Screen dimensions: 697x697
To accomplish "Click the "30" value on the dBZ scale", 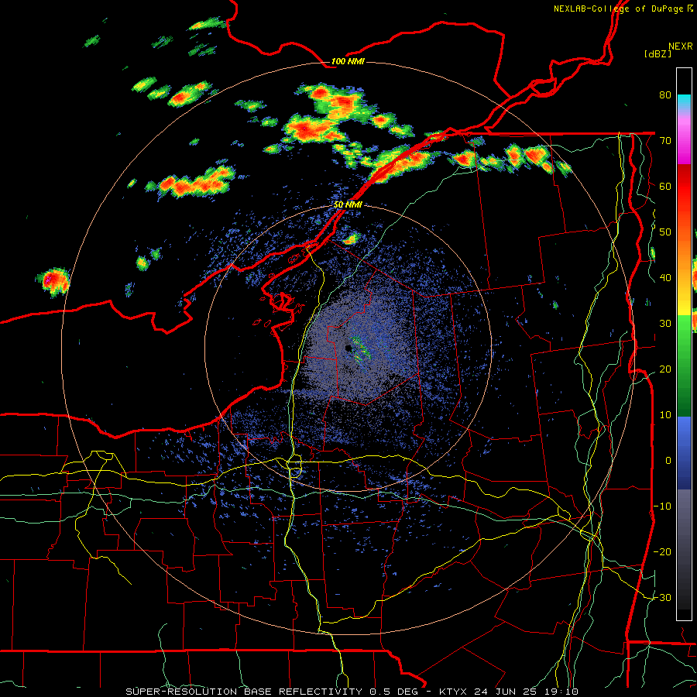I will pyautogui.click(x=665, y=323).
